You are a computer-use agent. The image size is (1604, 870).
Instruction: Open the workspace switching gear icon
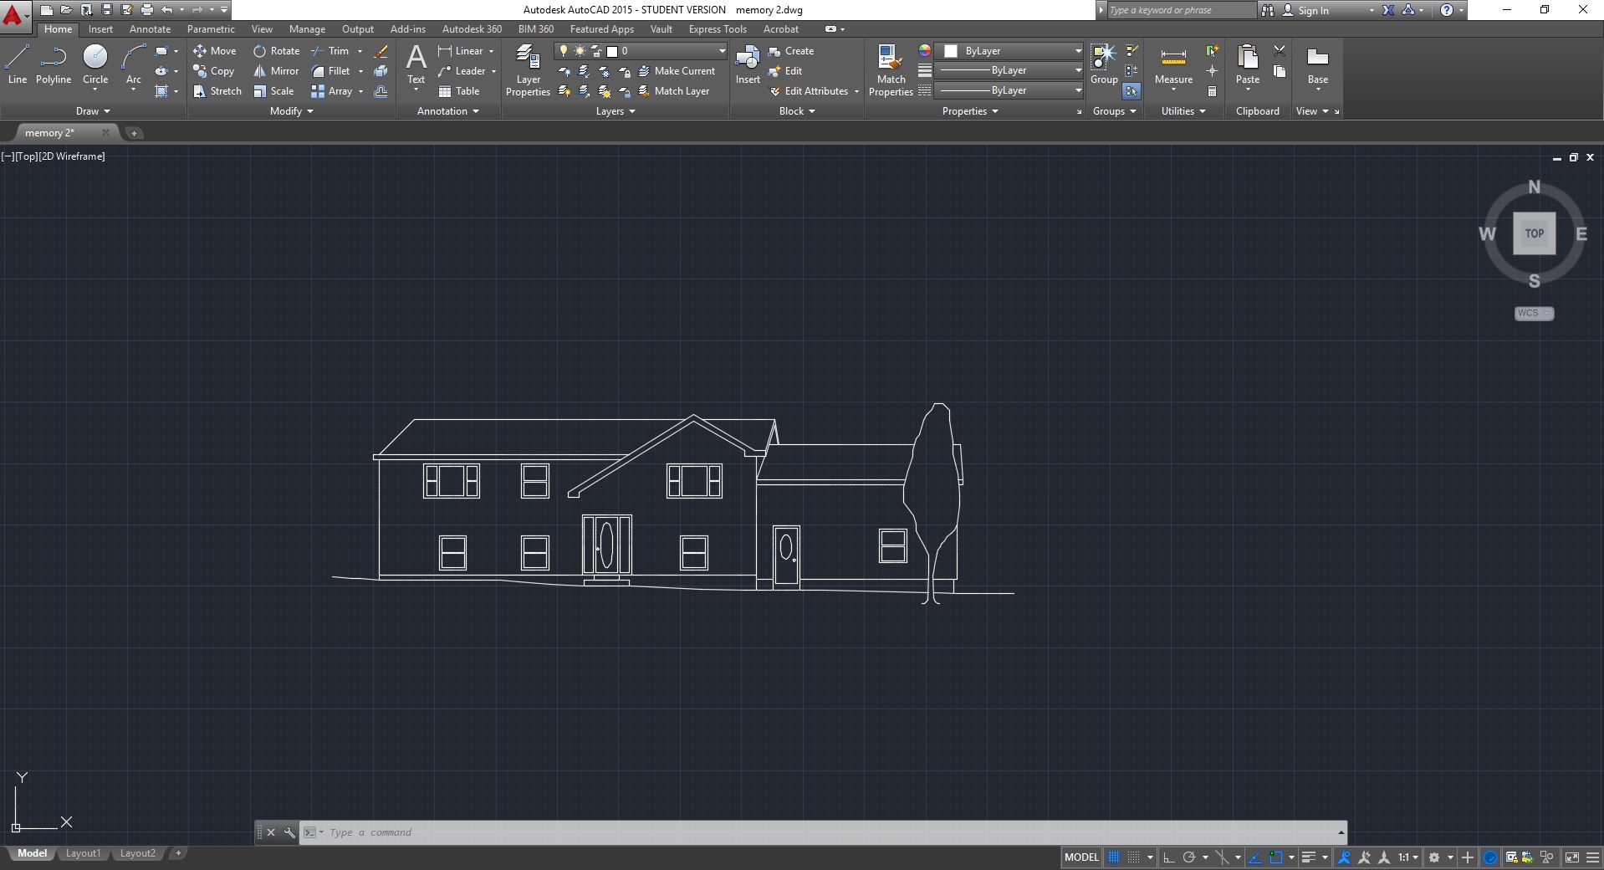coord(1434,857)
